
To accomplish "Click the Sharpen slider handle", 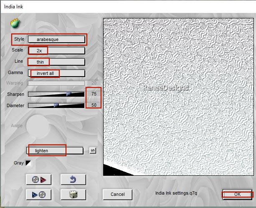I will [69, 94].
